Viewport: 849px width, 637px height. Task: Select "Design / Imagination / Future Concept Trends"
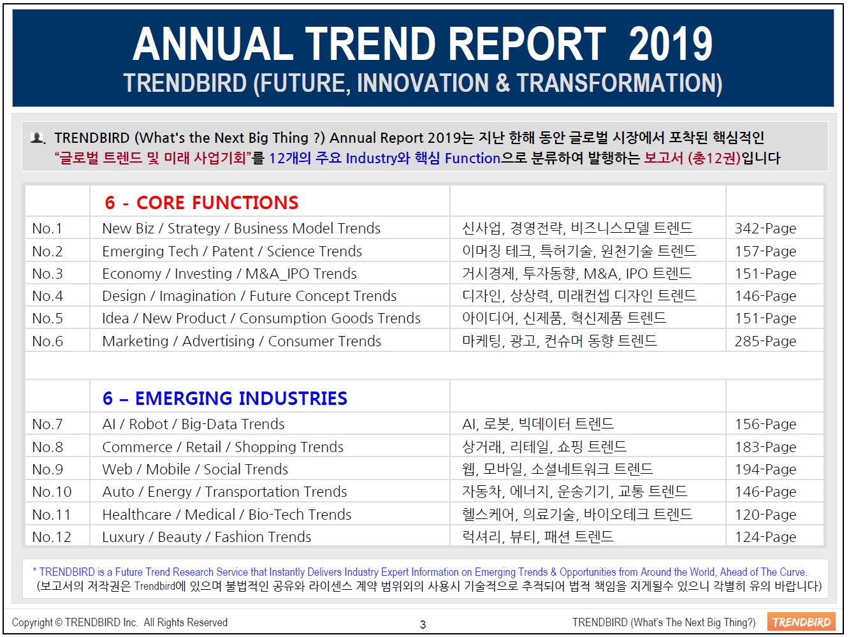click(249, 296)
